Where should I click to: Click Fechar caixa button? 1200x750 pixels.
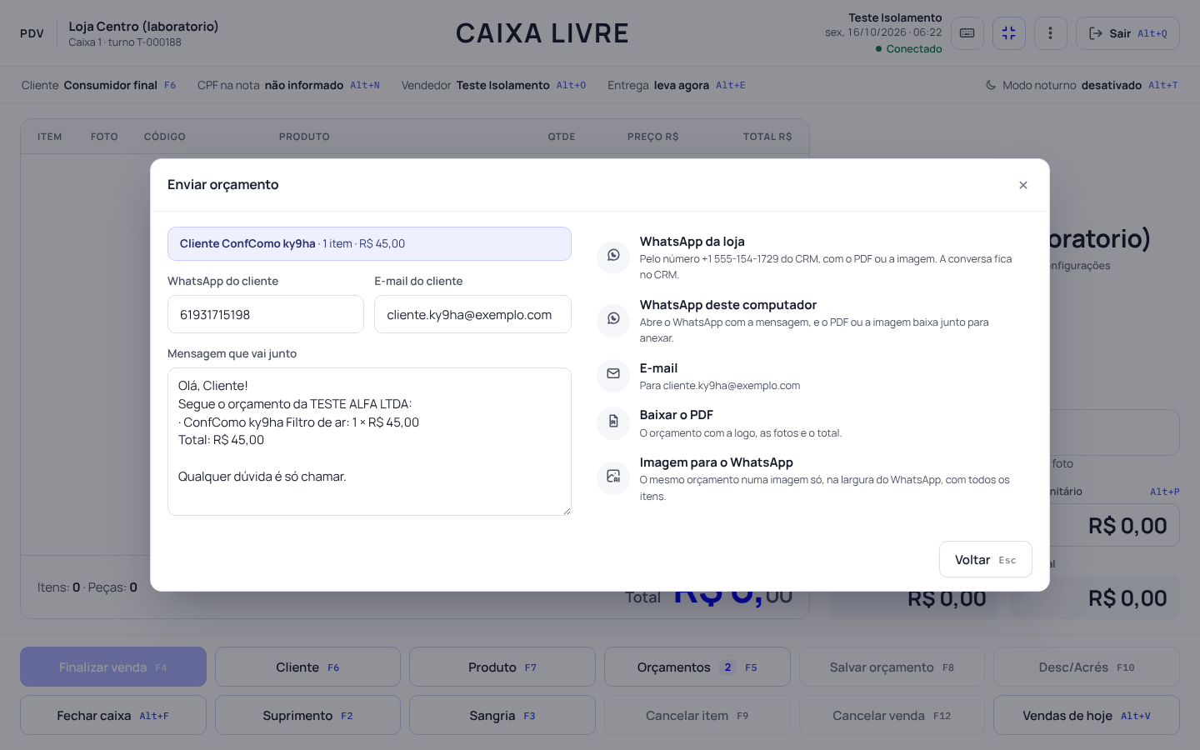coord(113,715)
